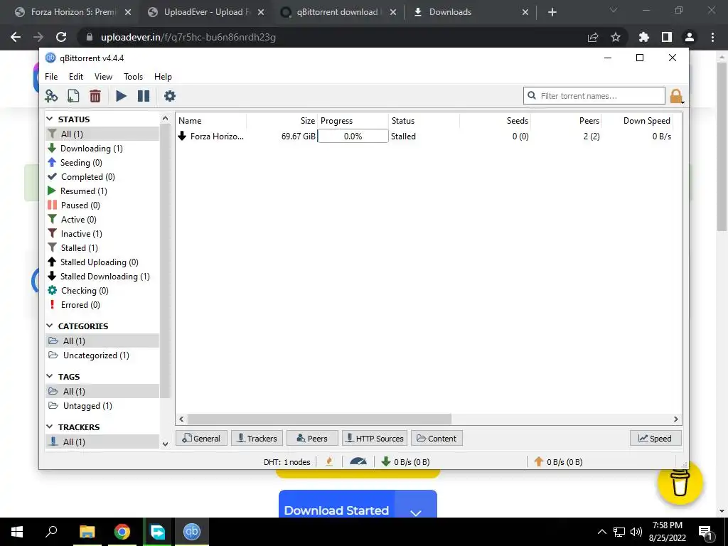Open the Chrome extensions puzzle icon

[x=643, y=37]
